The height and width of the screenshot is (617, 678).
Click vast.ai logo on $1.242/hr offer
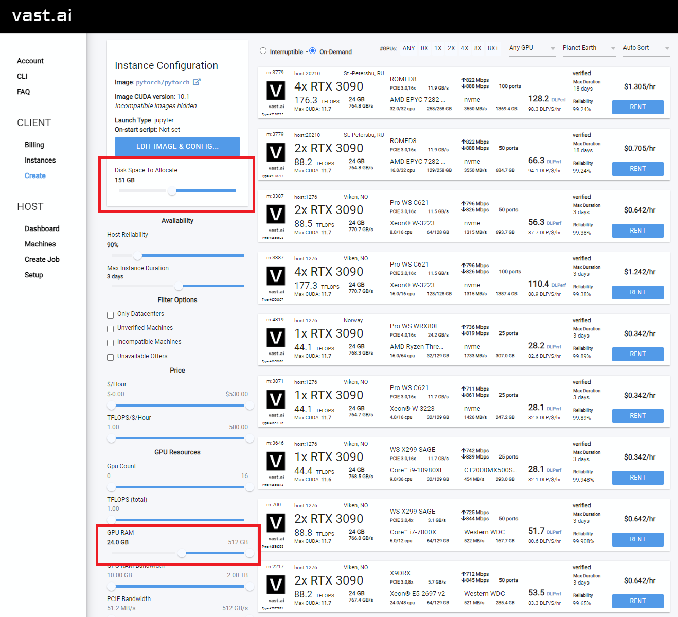[x=276, y=277]
